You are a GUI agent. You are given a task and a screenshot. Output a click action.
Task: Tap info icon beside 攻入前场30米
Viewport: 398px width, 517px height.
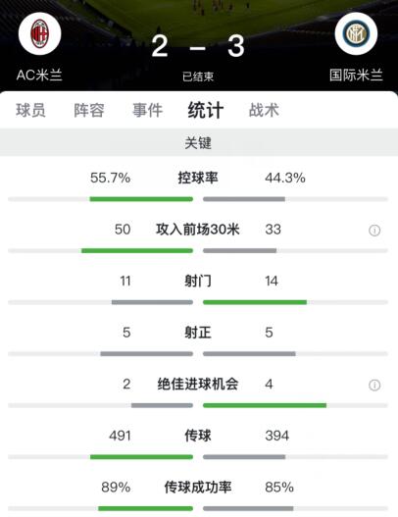pyautogui.click(x=374, y=231)
